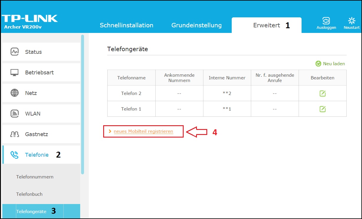The width and height of the screenshot is (362, 219).
Task: Select the WLAN wireless icon
Action: pos(14,113)
